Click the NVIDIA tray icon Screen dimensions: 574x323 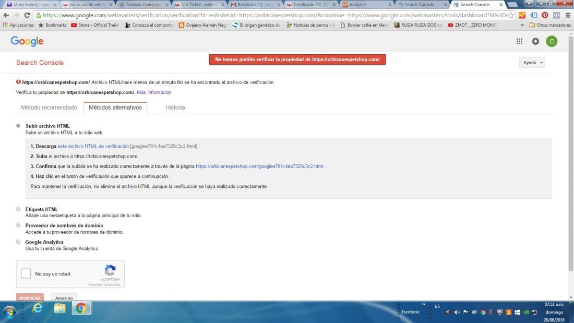point(525,312)
